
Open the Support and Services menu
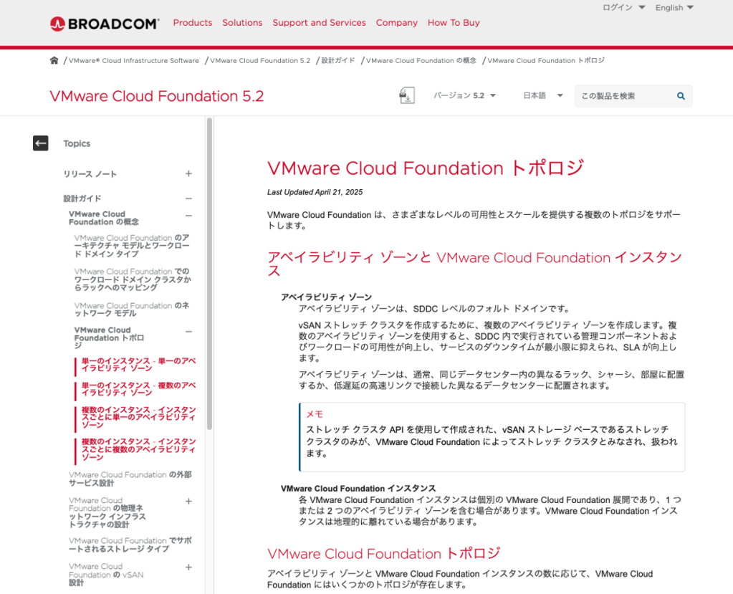320,22
